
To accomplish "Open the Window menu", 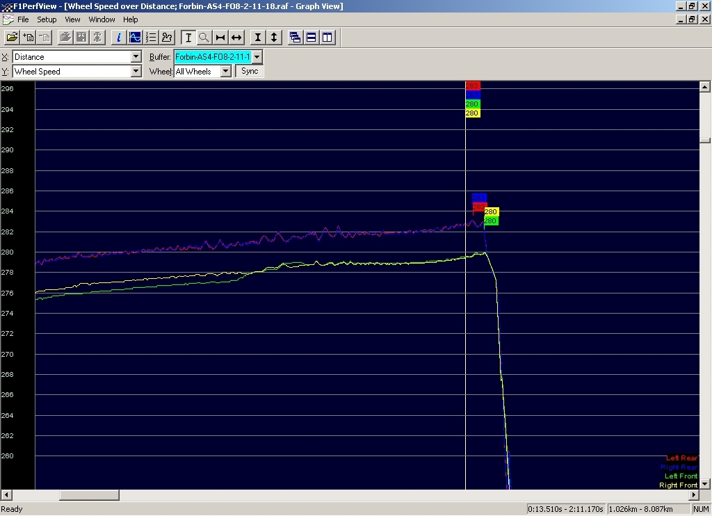I will pos(102,19).
